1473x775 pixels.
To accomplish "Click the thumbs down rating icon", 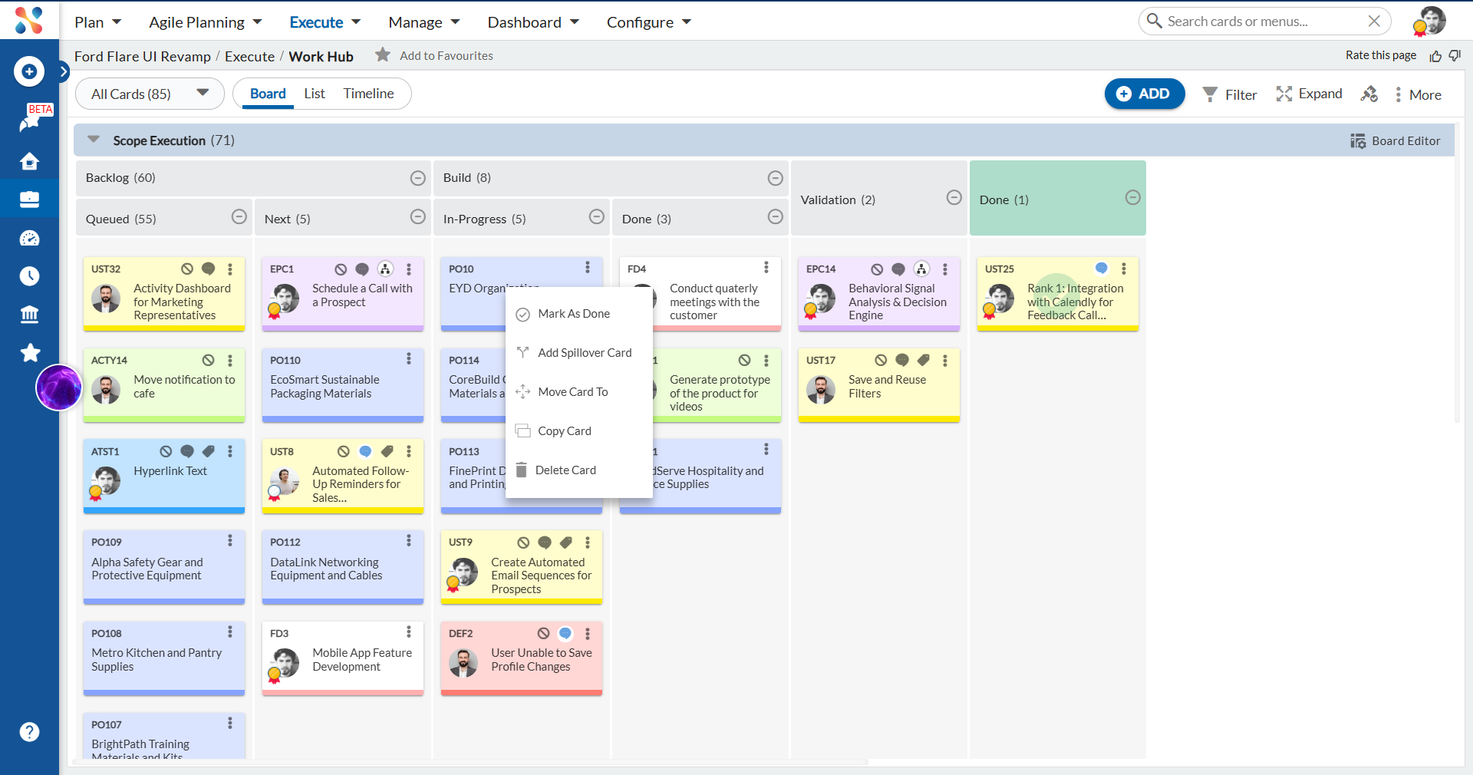I will (x=1455, y=56).
